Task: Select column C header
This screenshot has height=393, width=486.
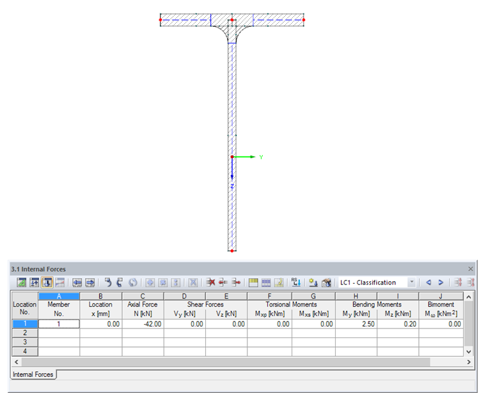Action: click(143, 296)
